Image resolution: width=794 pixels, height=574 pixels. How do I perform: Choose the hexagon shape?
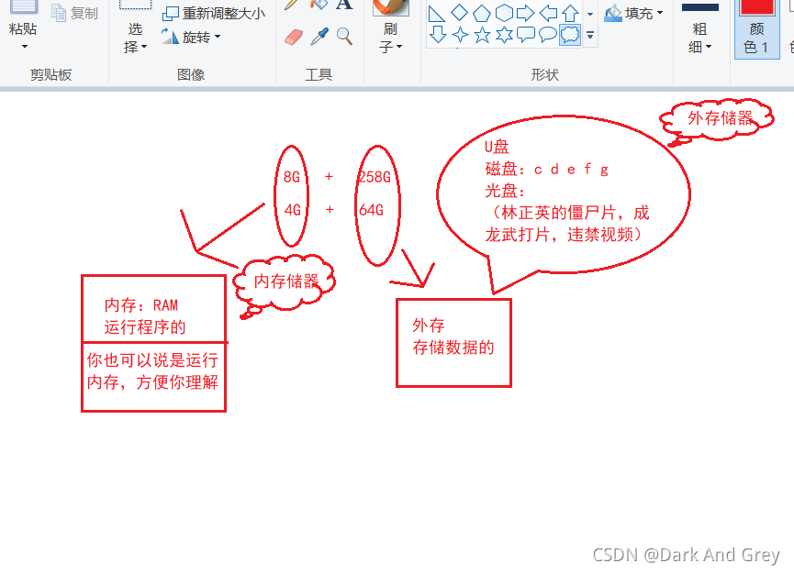click(504, 13)
